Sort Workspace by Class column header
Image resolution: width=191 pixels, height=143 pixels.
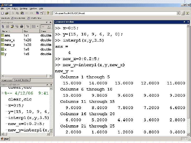[x=46, y=31]
